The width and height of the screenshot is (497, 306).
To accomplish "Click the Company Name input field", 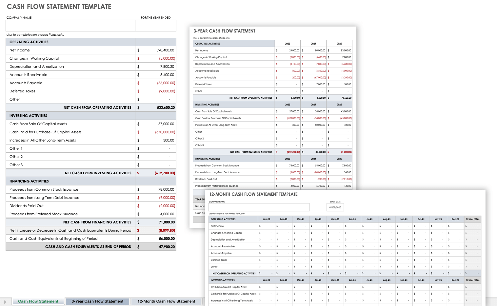I will tap(70, 26).
